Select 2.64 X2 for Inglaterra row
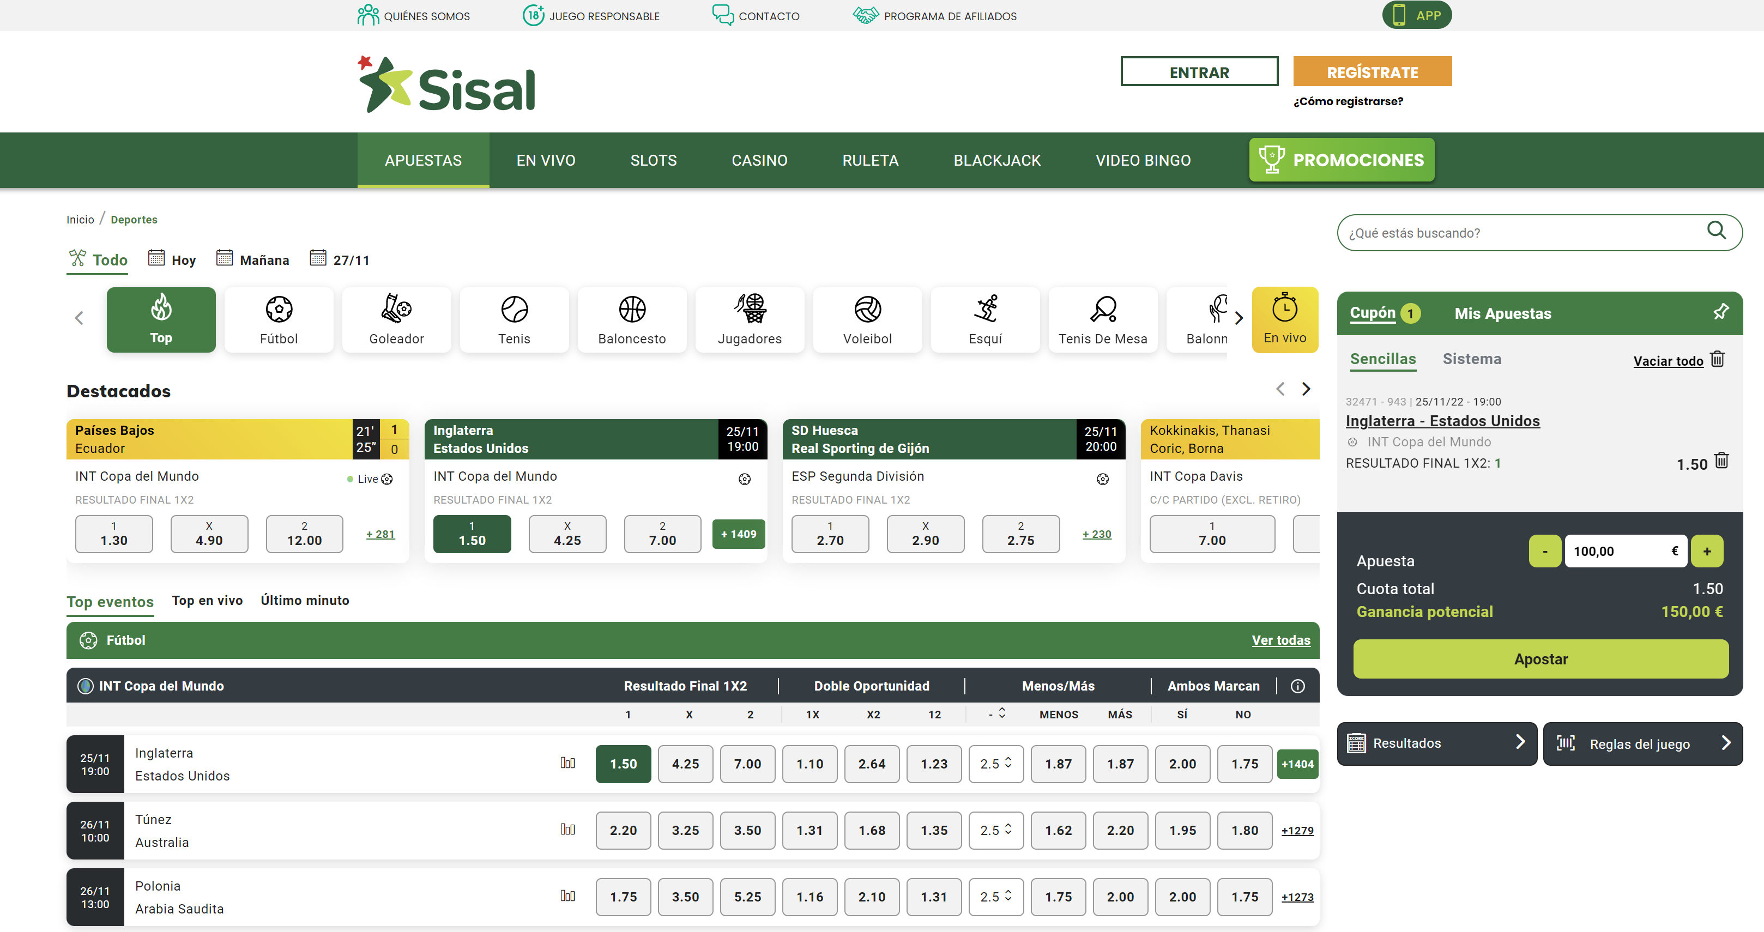Image resolution: width=1764 pixels, height=932 pixels. click(872, 764)
